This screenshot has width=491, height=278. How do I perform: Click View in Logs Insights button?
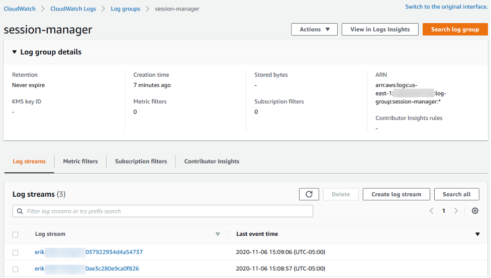click(x=380, y=30)
